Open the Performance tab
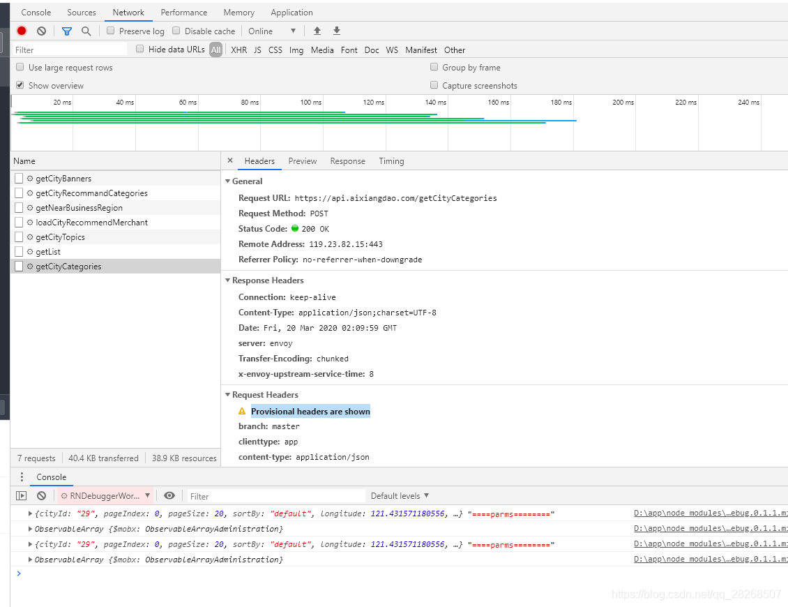This screenshot has width=788, height=607. click(184, 12)
